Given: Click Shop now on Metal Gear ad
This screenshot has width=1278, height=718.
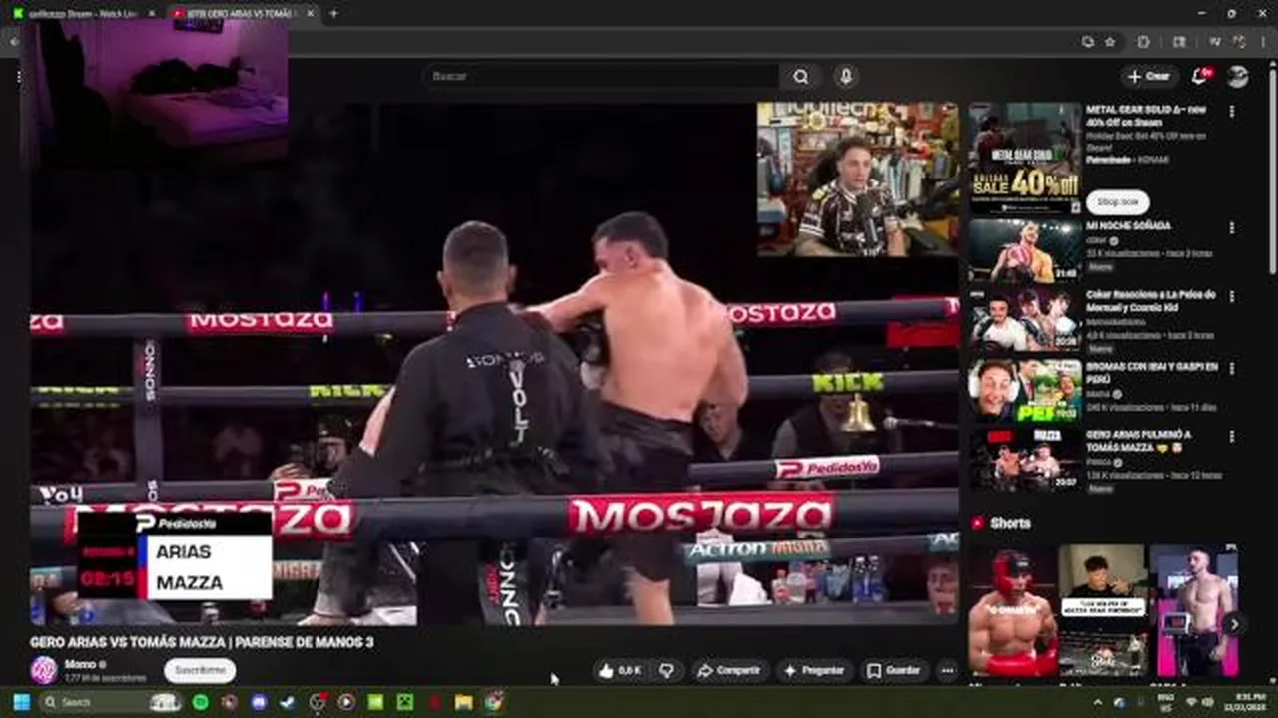Looking at the screenshot, I should point(1117,201).
